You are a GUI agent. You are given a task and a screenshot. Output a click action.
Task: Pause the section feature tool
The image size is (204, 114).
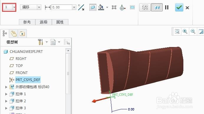167,7
